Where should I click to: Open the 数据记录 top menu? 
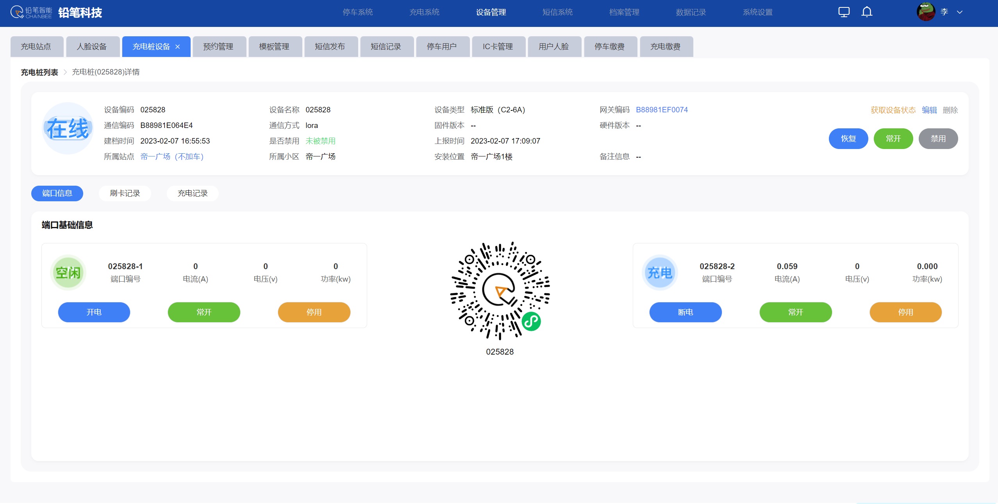pyautogui.click(x=691, y=12)
